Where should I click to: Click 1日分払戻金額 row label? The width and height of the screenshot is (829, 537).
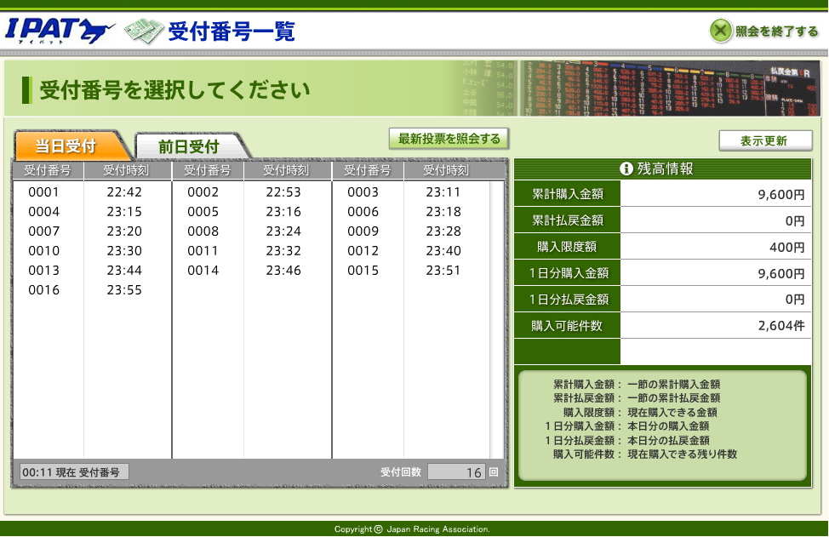[x=567, y=300]
